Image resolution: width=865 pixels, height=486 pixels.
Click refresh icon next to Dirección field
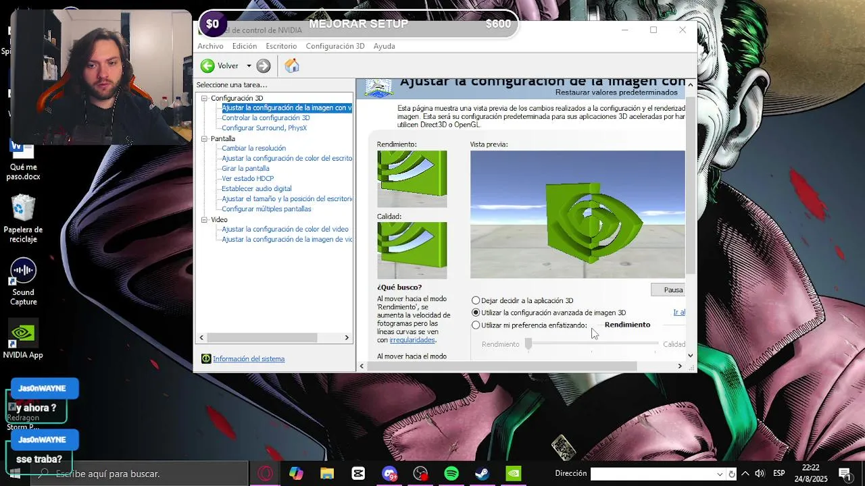coord(732,474)
